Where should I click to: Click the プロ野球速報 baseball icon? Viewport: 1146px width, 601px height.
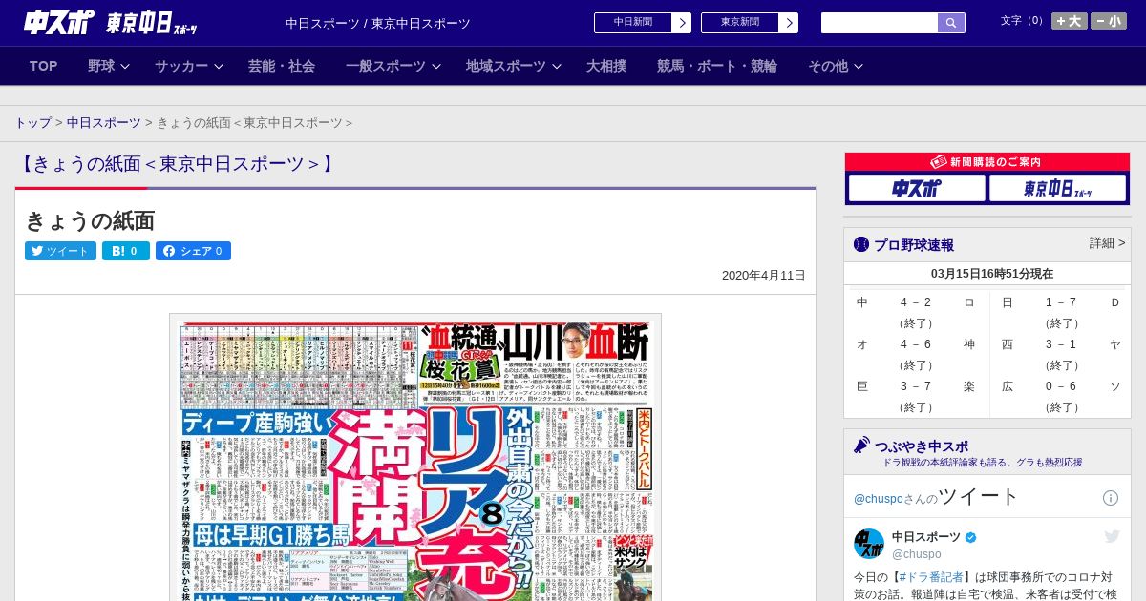(861, 245)
